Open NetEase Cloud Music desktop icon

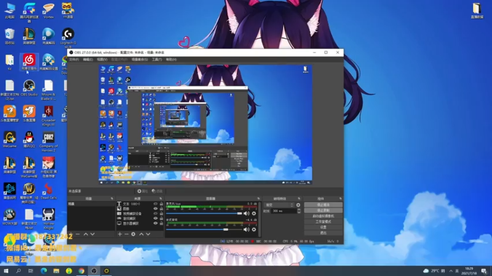pos(29,62)
